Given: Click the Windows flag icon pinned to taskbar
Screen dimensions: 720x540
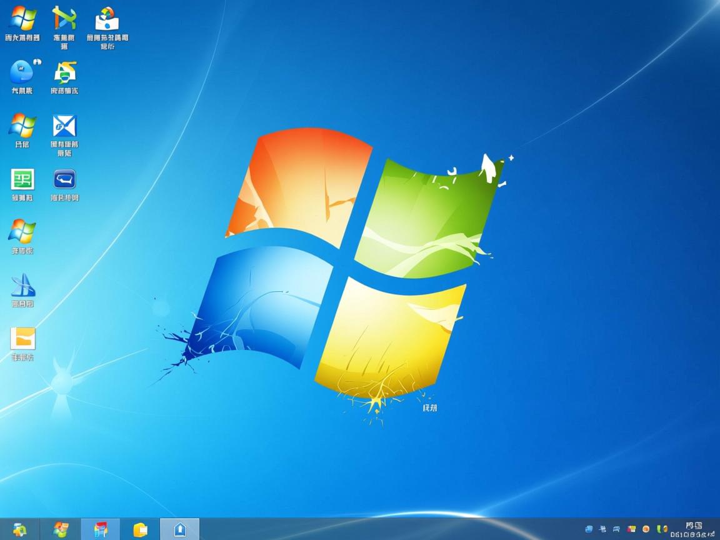Looking at the screenshot, I should [x=61, y=529].
